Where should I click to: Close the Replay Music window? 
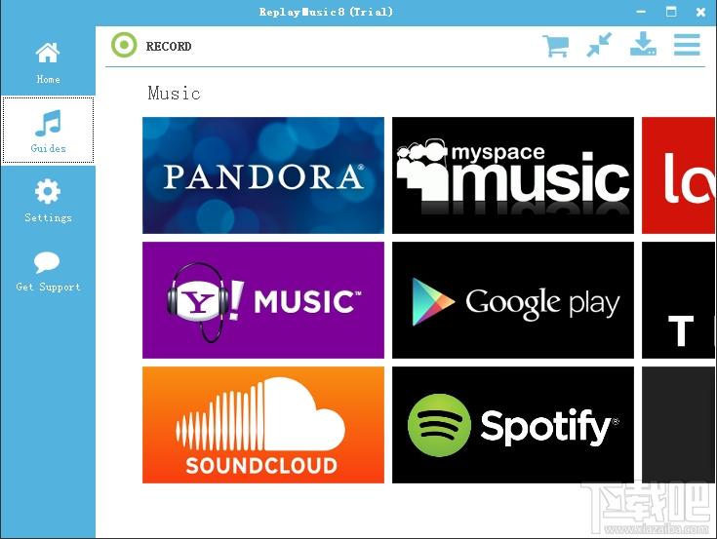[x=700, y=12]
